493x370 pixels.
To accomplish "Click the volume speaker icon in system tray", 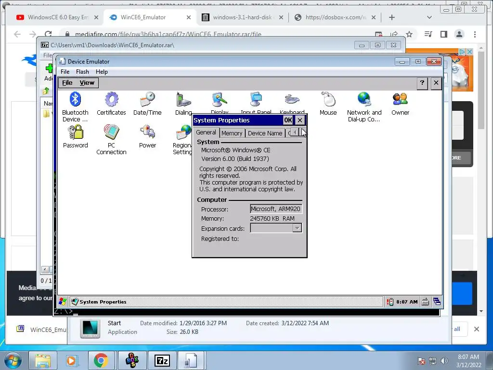I will coord(444,361).
